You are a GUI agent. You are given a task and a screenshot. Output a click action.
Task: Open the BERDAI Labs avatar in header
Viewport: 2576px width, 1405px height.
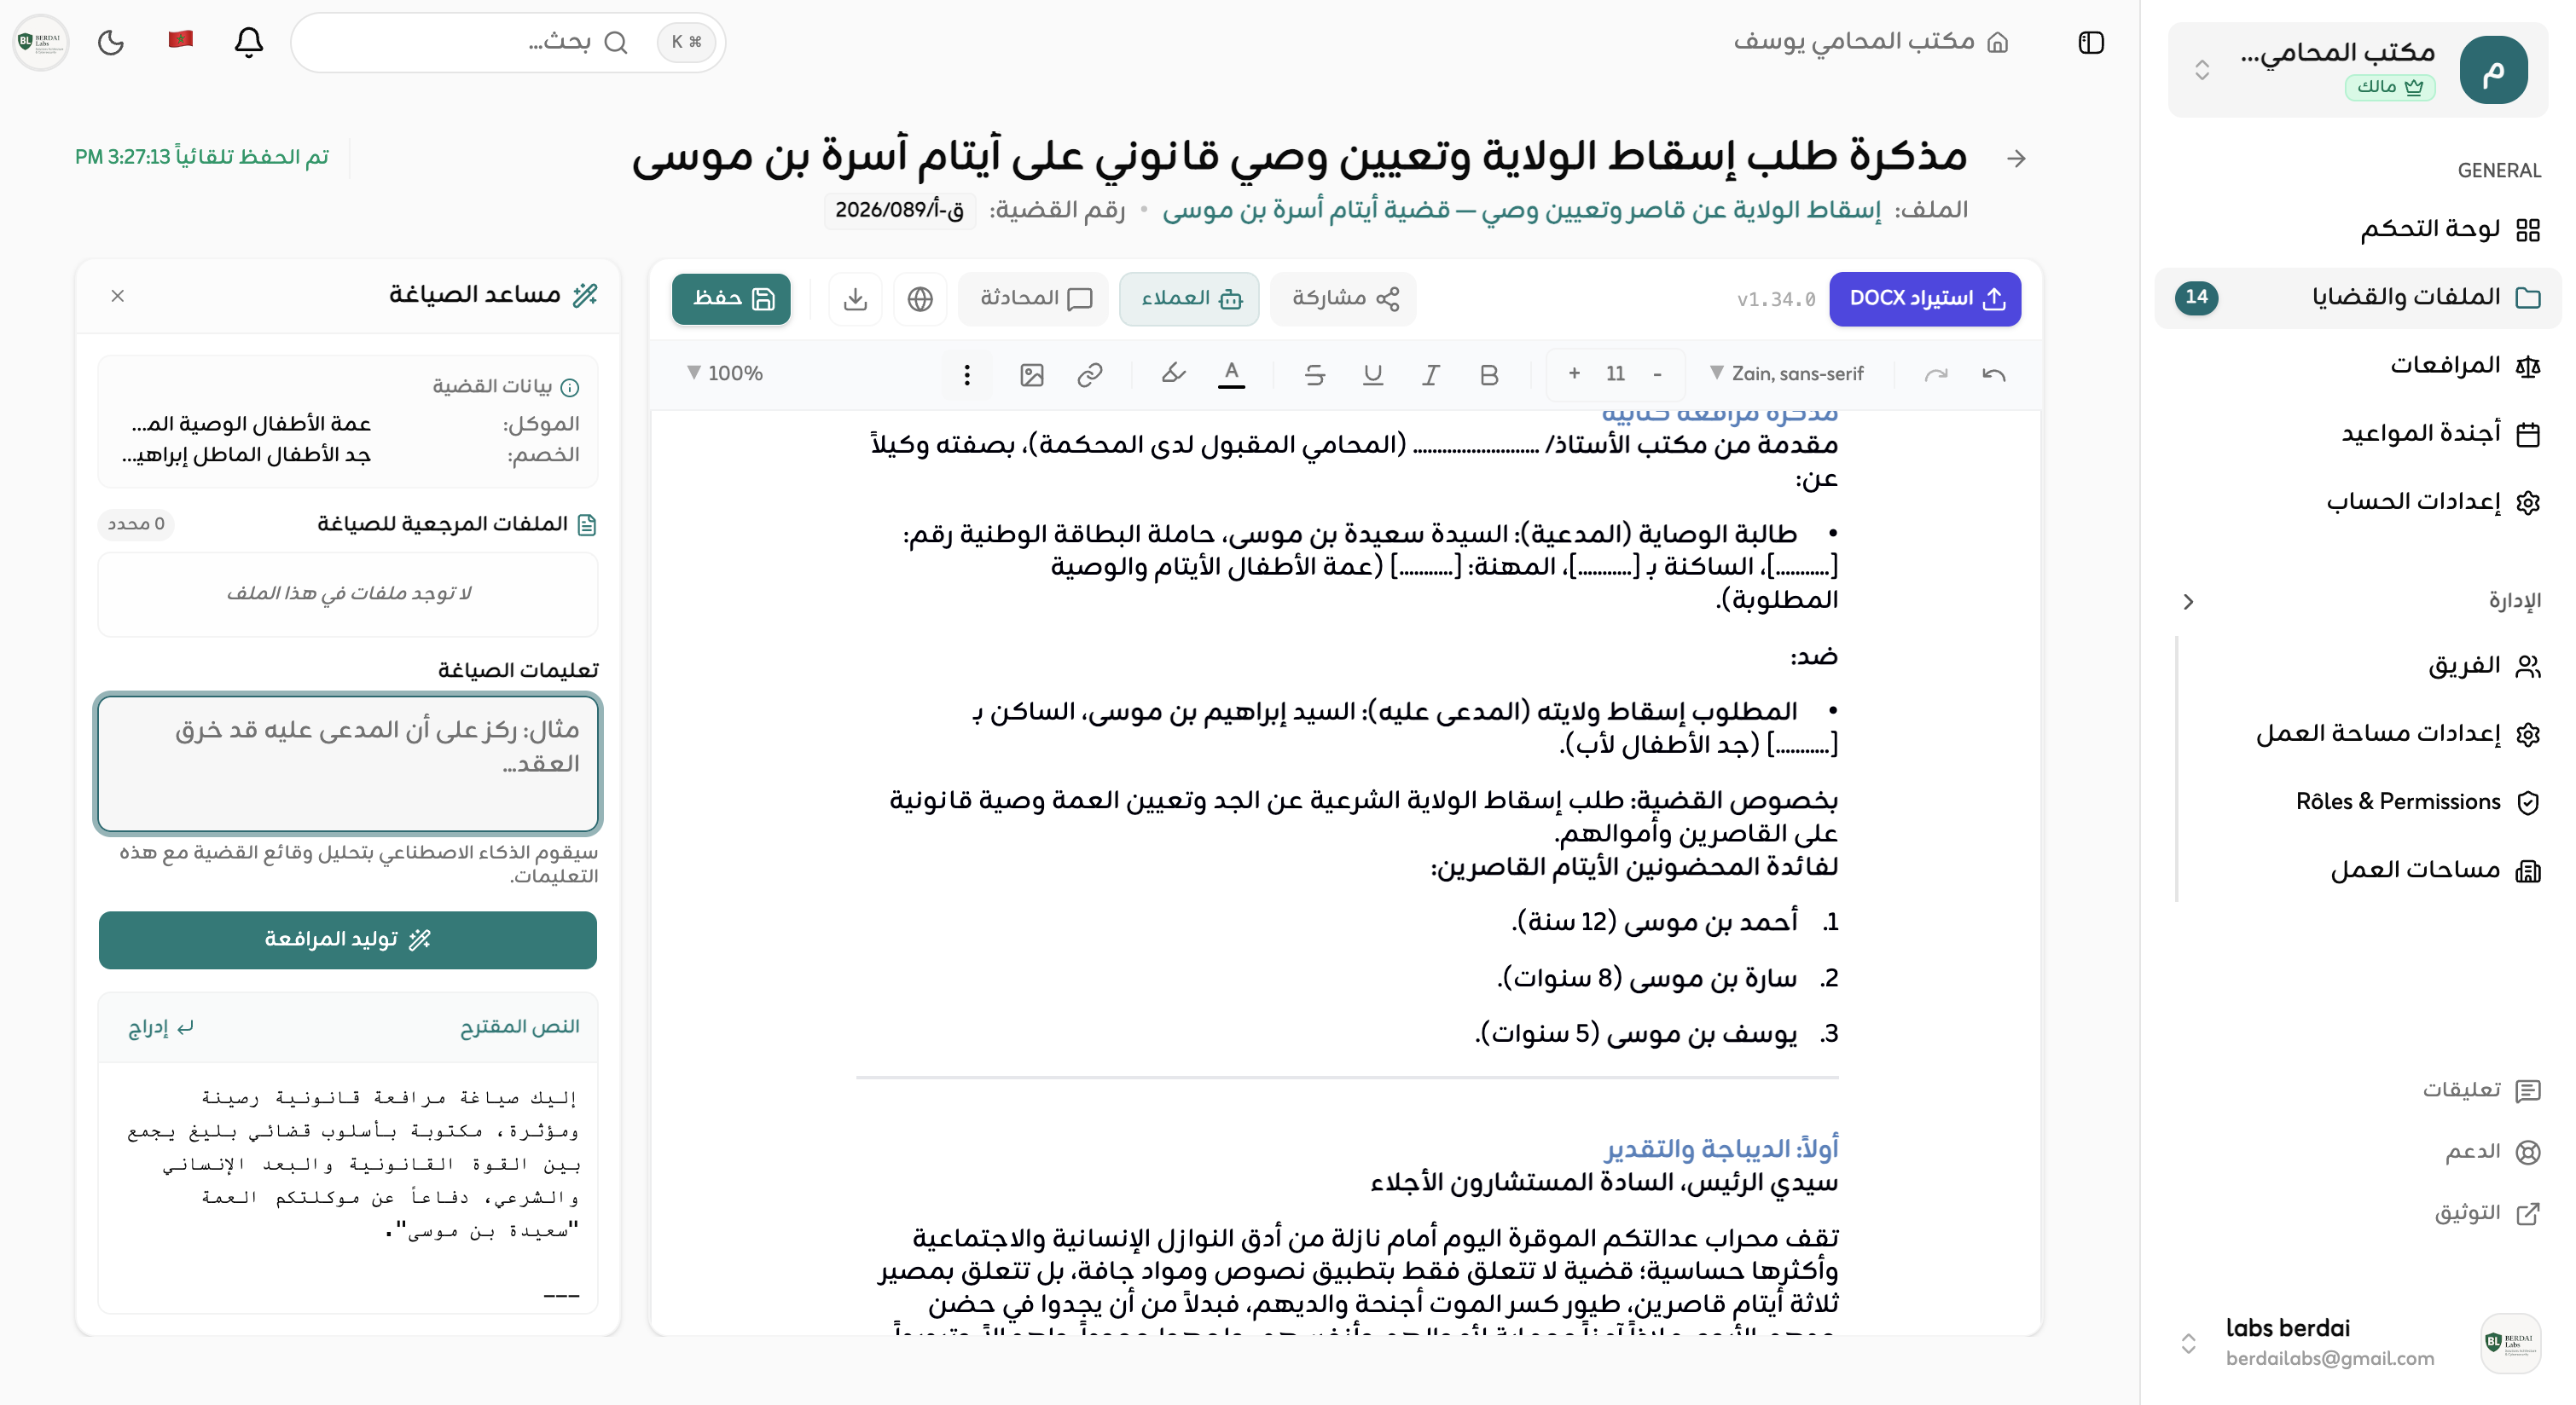[x=41, y=42]
